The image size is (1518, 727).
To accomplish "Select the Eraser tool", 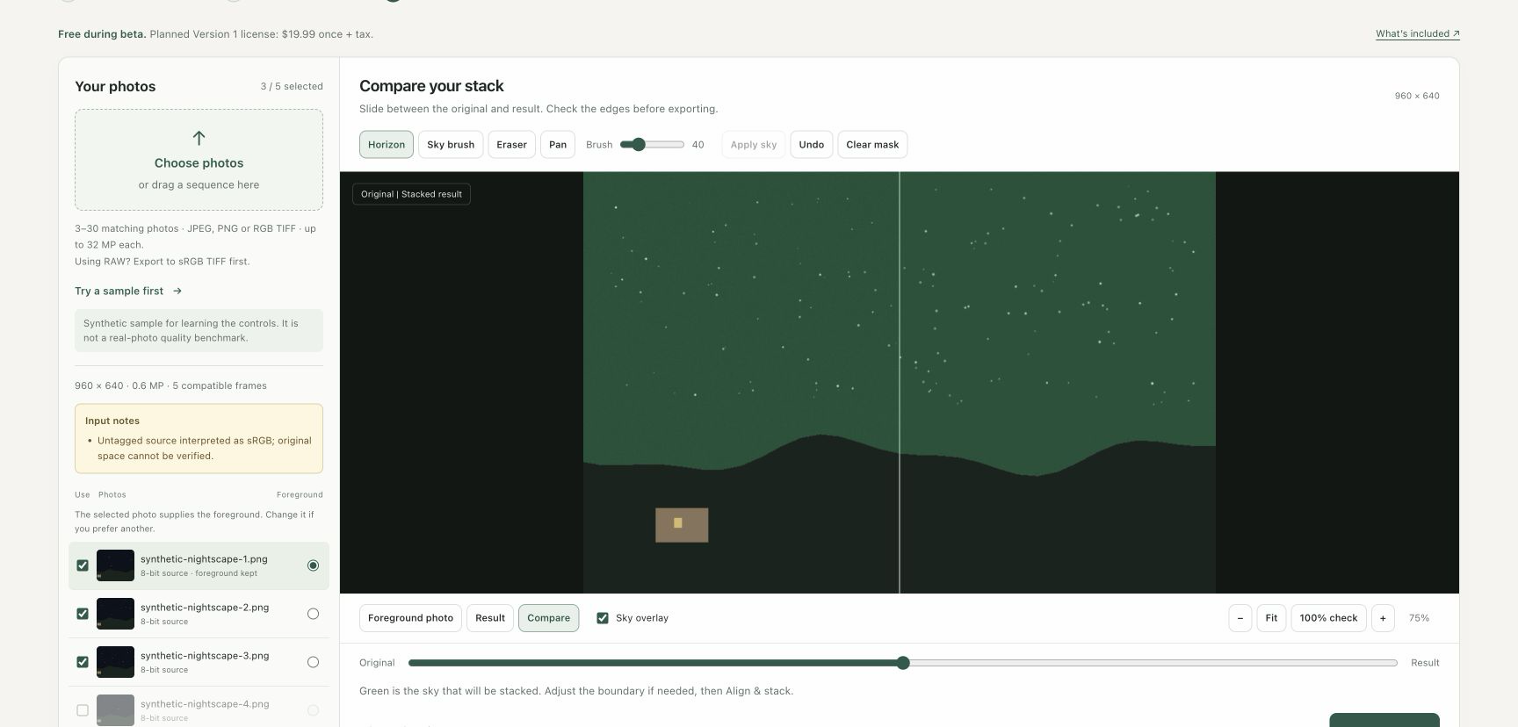I will [x=511, y=145].
